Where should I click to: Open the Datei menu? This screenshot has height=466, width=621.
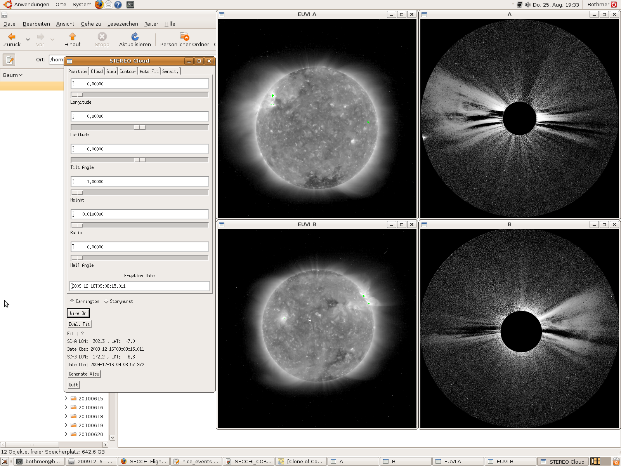click(10, 24)
